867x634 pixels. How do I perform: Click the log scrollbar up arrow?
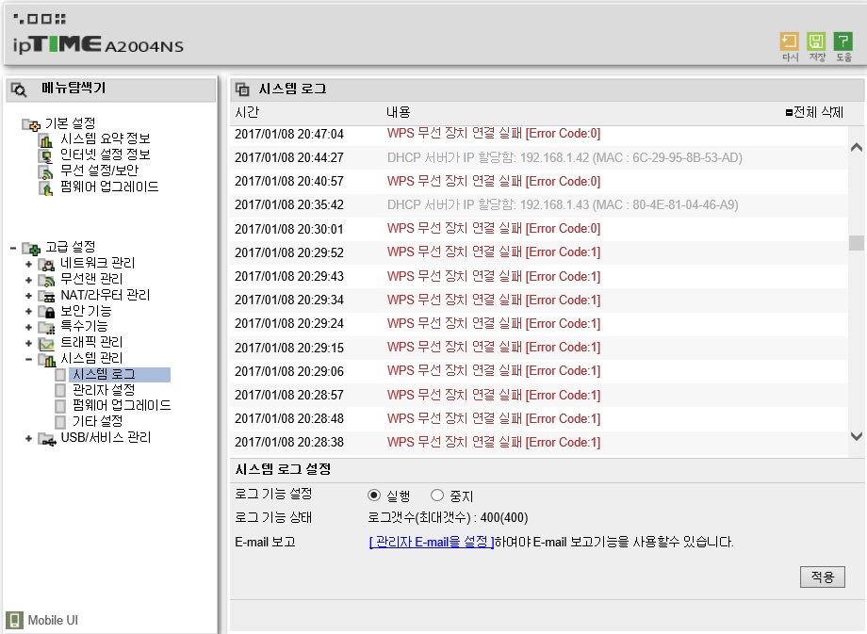(857, 148)
